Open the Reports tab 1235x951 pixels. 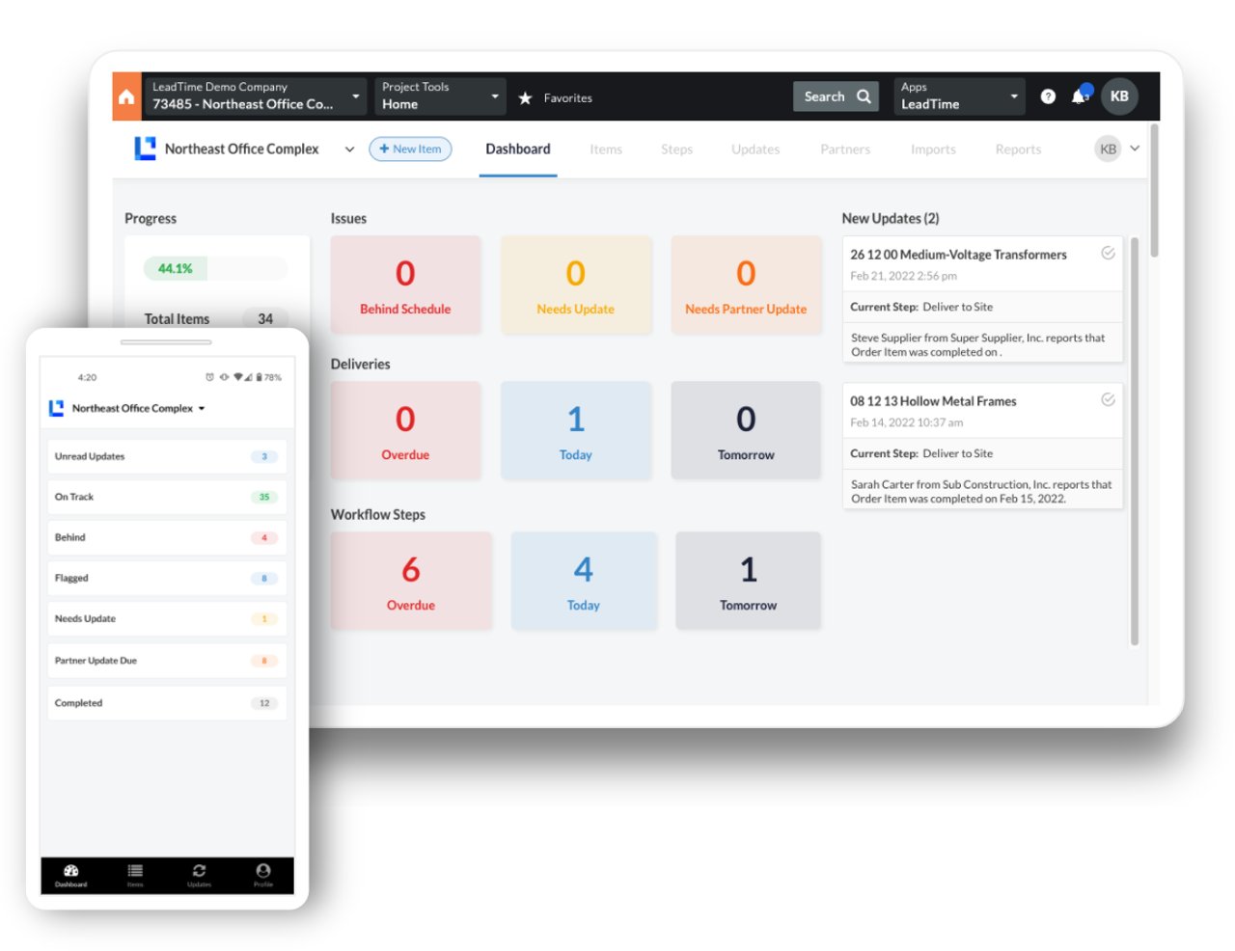(1018, 149)
